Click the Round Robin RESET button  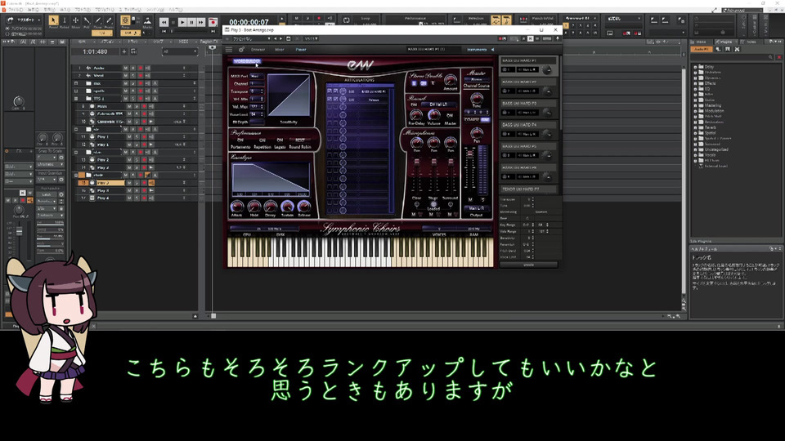[300, 140]
